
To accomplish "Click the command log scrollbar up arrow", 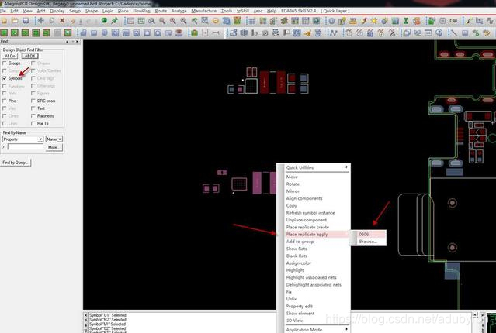I will click(475, 315).
